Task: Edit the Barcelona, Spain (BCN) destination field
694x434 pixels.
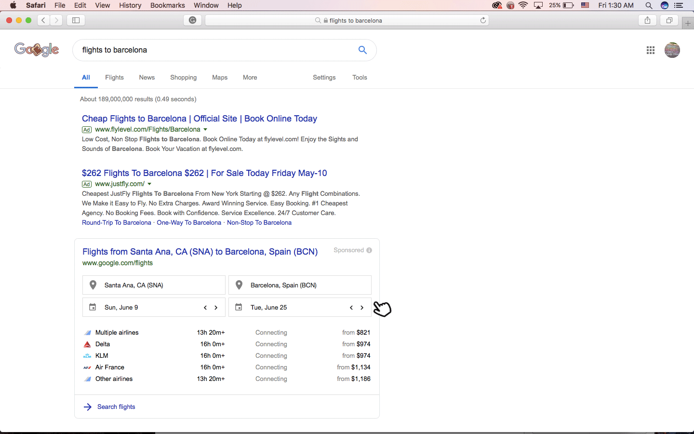Action: [x=300, y=285]
